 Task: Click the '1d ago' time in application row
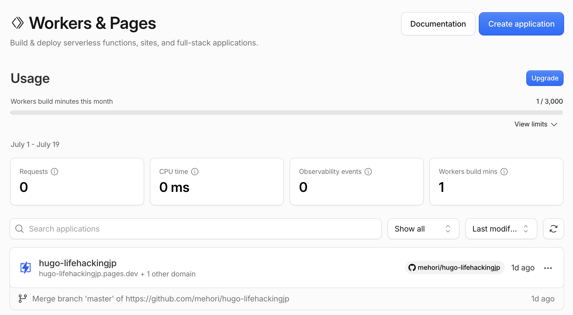[523, 268]
